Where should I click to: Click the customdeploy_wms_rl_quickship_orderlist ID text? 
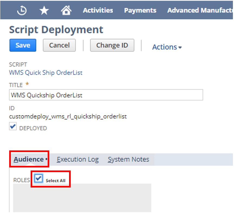coord(68,117)
